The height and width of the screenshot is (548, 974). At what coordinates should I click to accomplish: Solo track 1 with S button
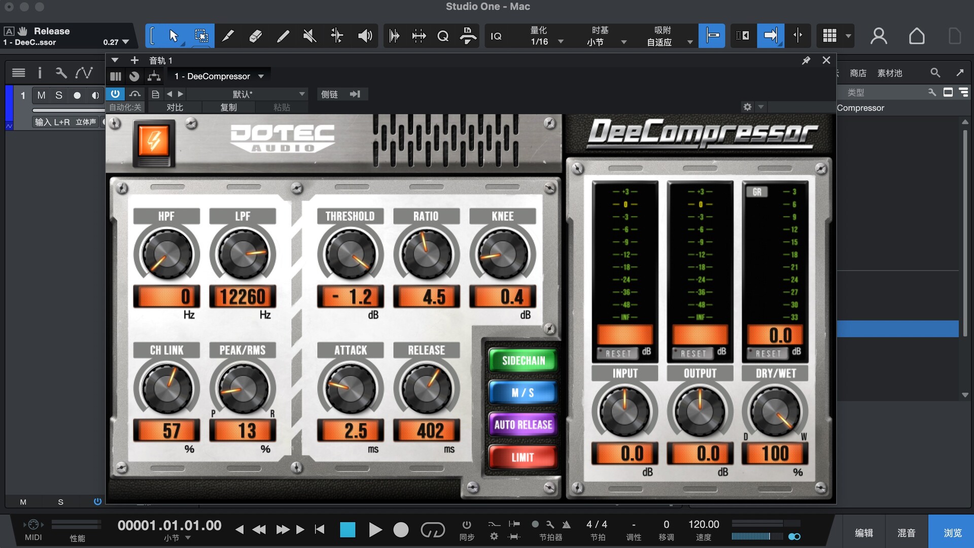(x=59, y=95)
